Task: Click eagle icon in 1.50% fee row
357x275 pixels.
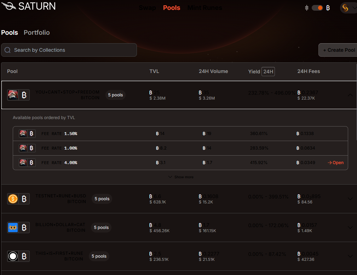Action: click(23, 134)
